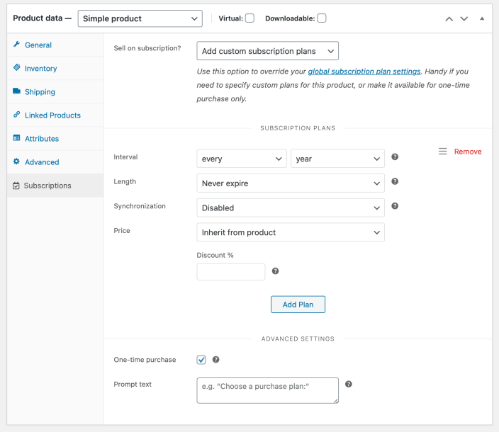
Task: Open the Linked Products tab
Action: click(x=52, y=115)
